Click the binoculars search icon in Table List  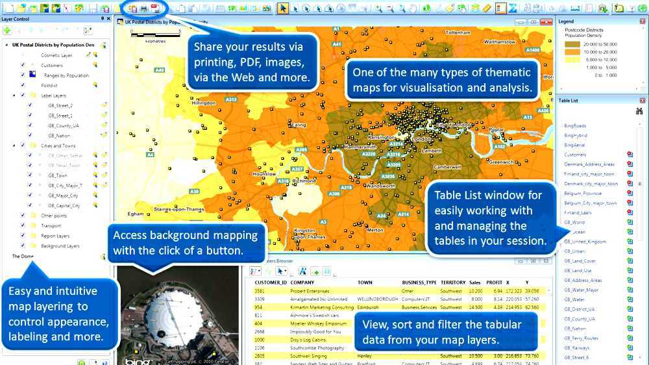coord(639,111)
